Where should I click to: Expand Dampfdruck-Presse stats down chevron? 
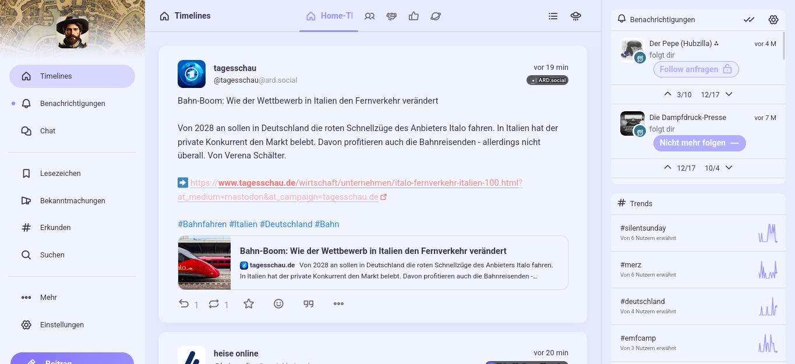coord(729,168)
